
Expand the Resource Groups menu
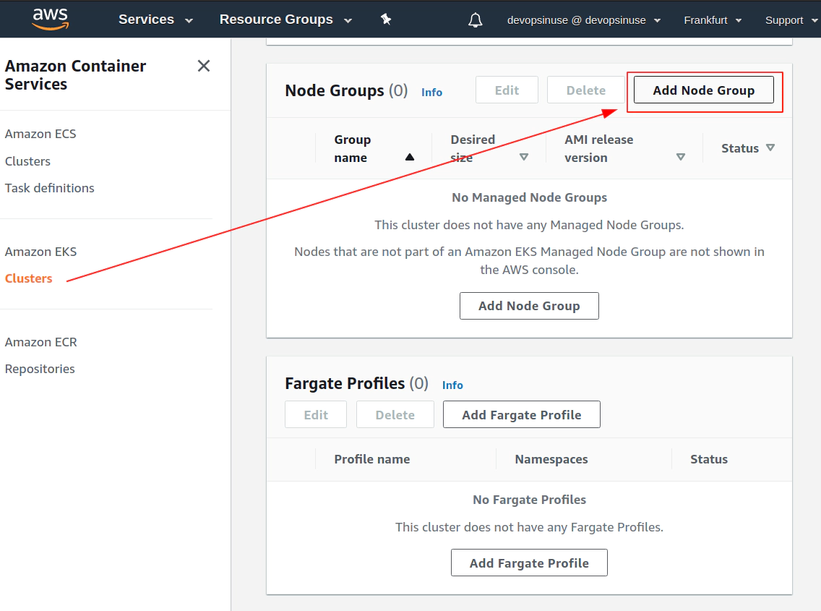[285, 20]
